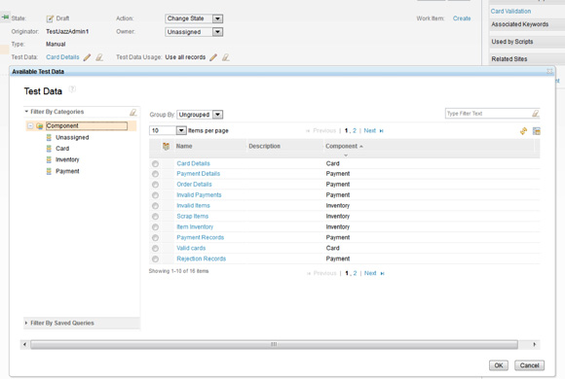This screenshot has width=565, height=379.
Task: Click the State arrow icon in the left margin
Action: coord(5,17)
